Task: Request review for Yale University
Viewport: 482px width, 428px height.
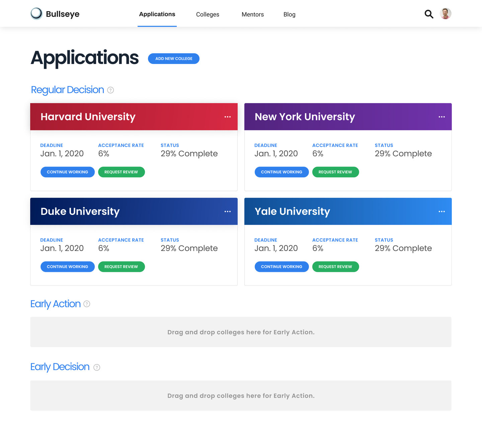Action: 335,267
